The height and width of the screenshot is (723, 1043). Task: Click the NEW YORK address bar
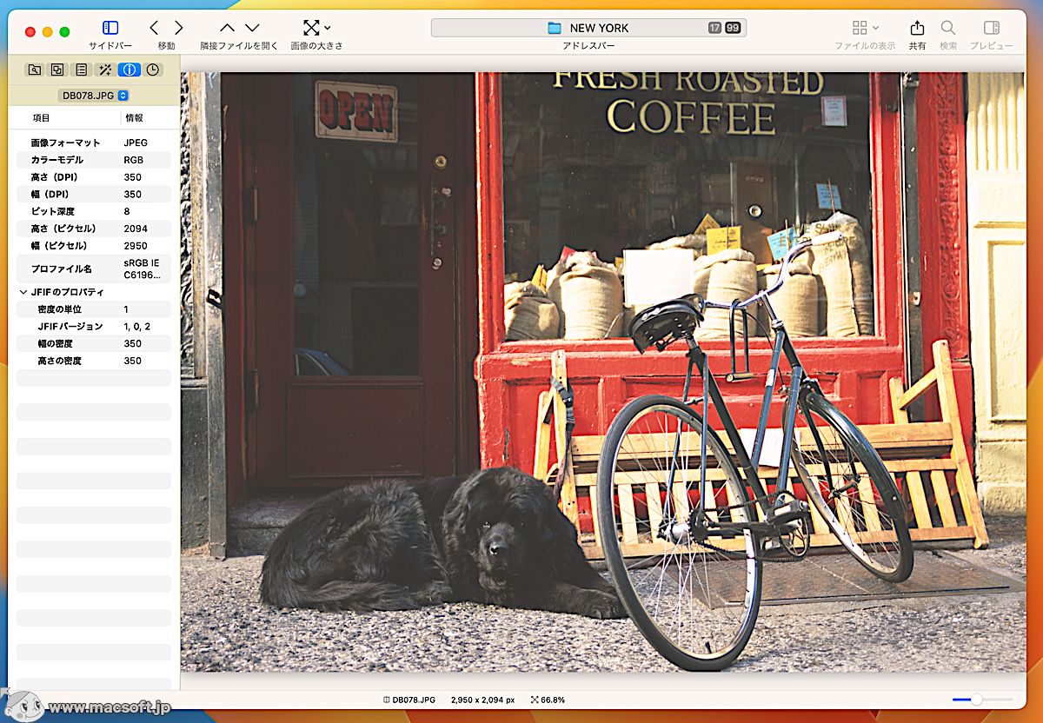588,28
